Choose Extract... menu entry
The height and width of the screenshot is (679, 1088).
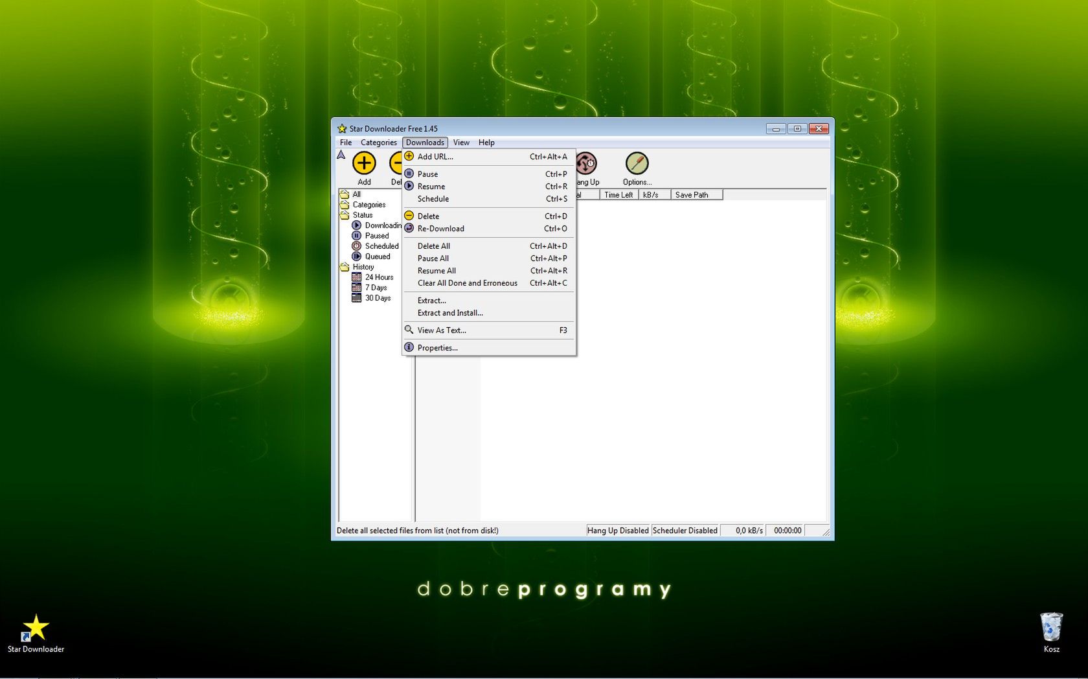click(489, 301)
